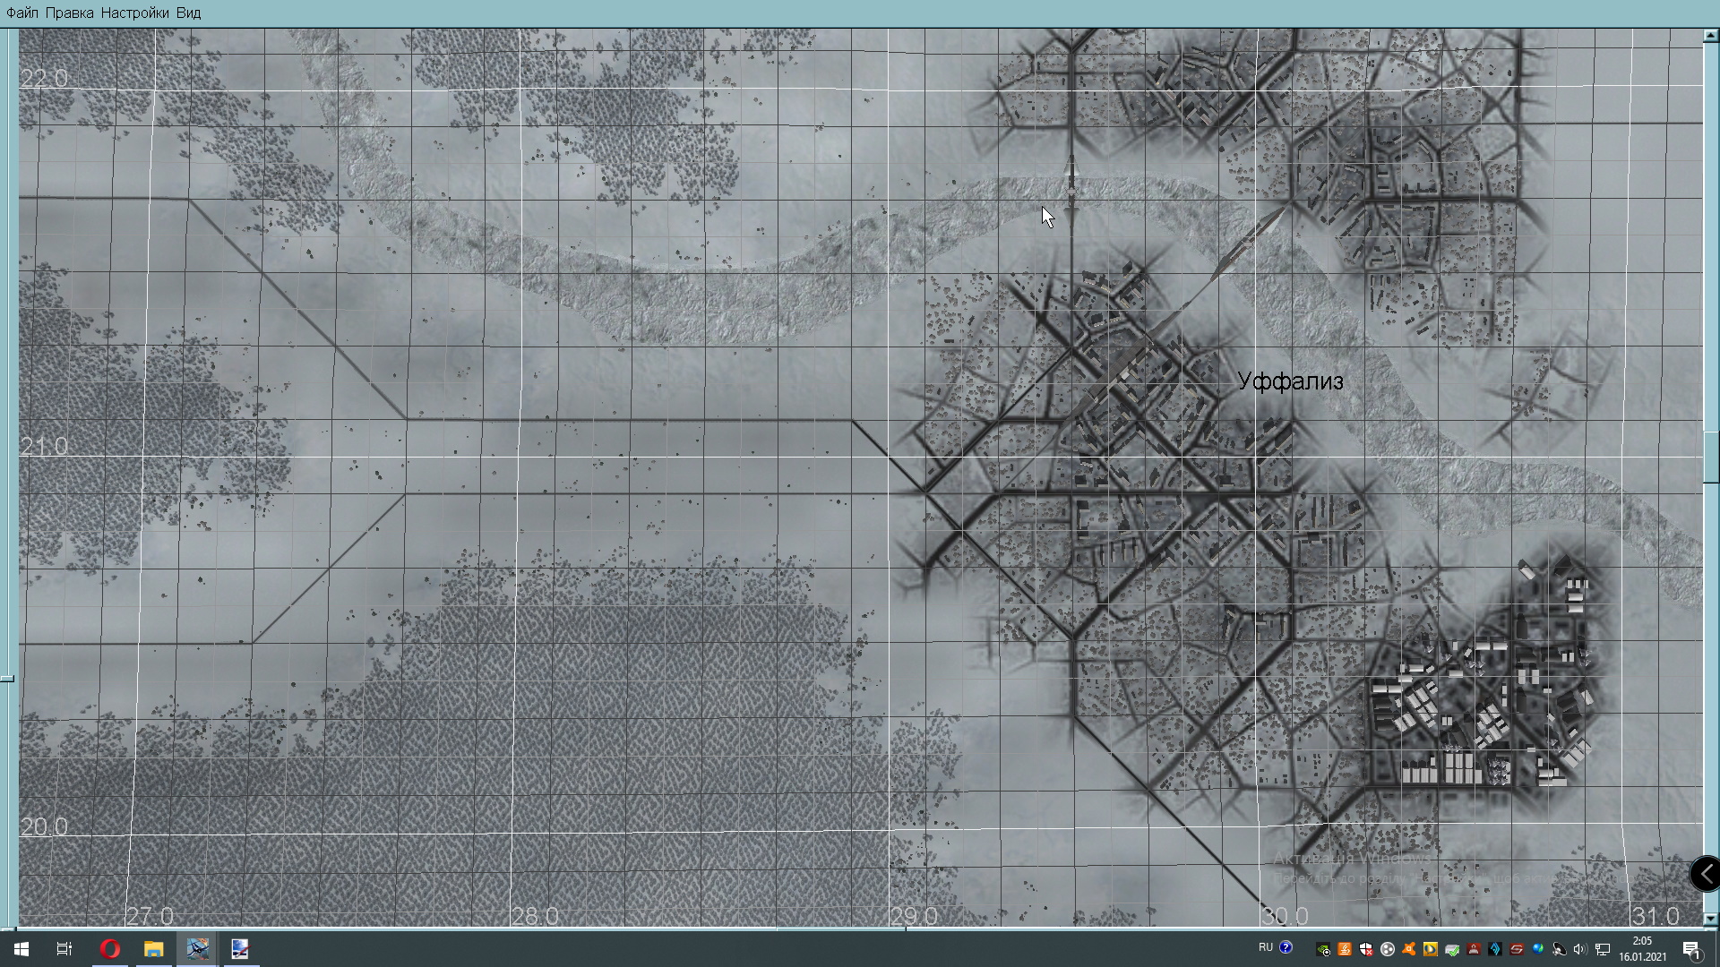The image size is (1720, 967).
Task: Expand the black chevron side panel button
Action: 1705,873
